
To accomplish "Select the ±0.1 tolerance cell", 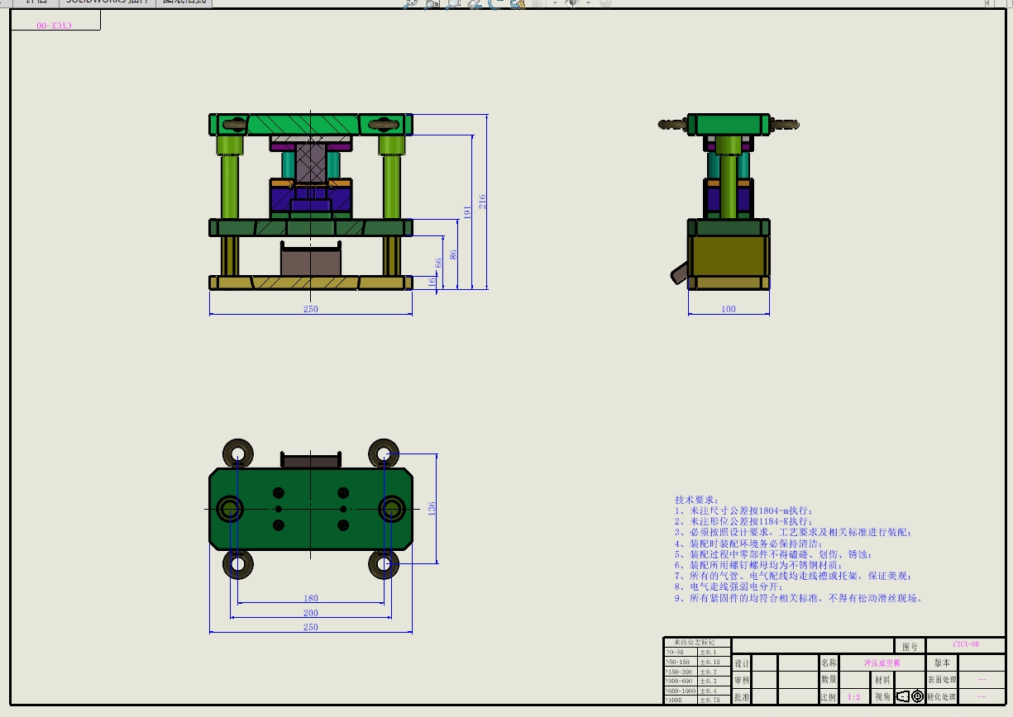I will [714, 653].
